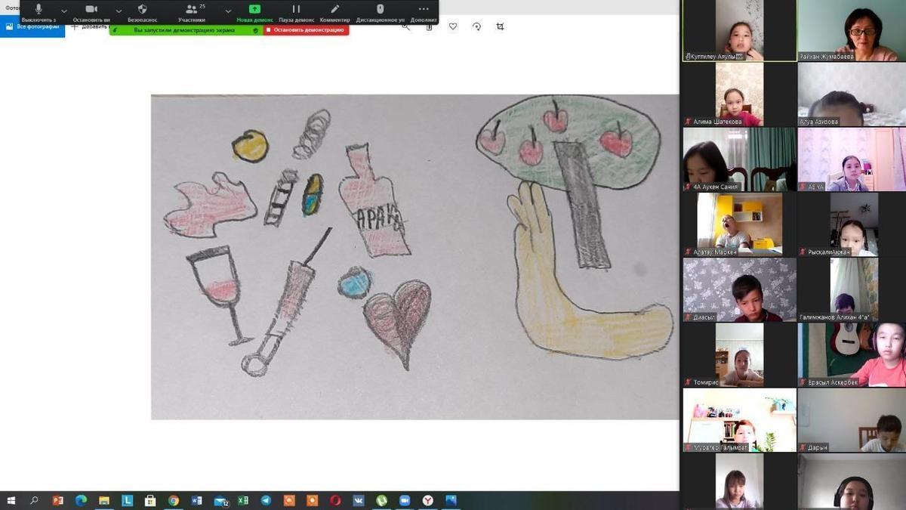Open Telegram from the taskbar
The image size is (906, 510).
(266, 500)
